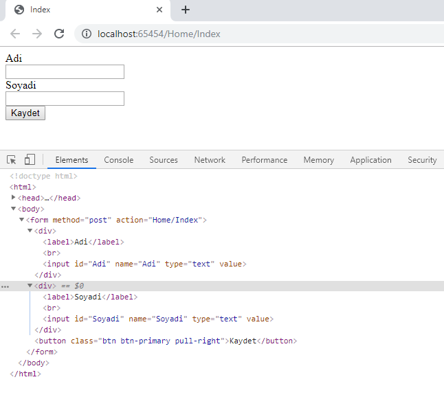The width and height of the screenshot is (444, 397).
Task: Select the br line under the Soyadi label
Action: tap(52, 308)
